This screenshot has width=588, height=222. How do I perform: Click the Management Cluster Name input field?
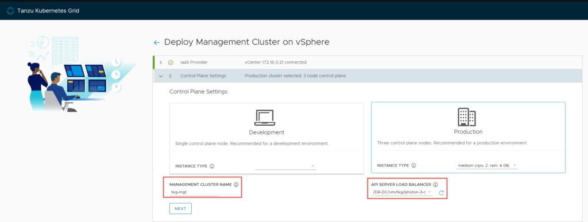194,192
